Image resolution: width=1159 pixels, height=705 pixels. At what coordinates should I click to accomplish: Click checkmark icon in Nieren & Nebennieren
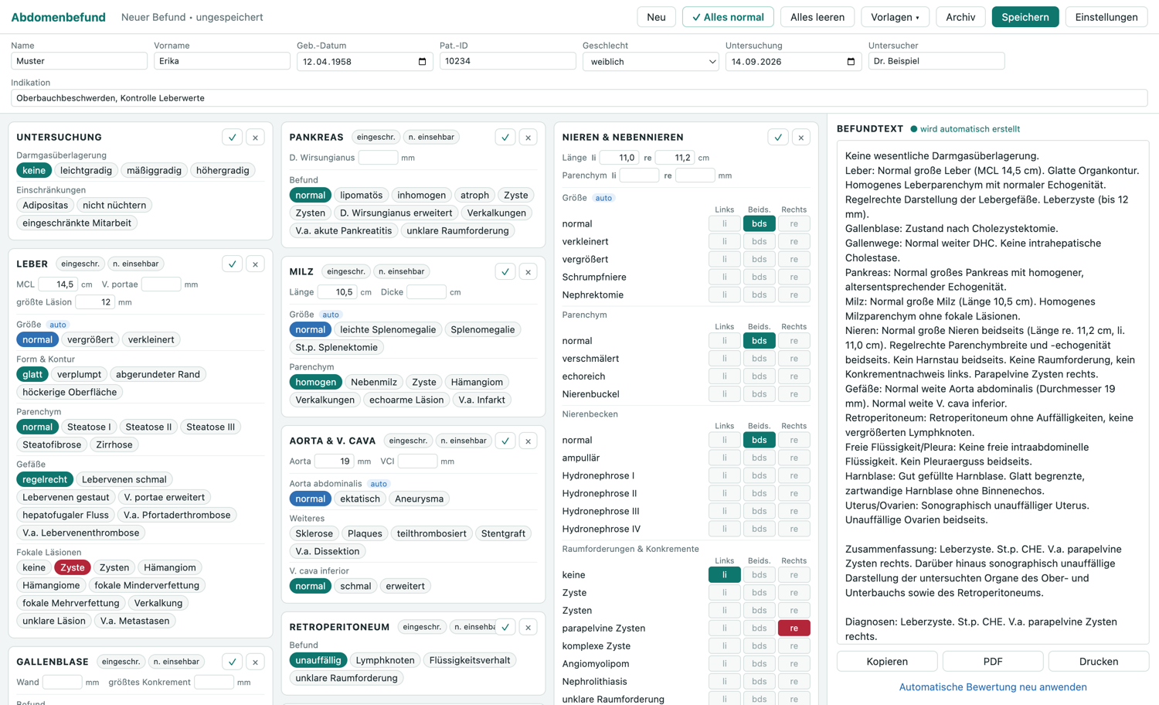pyautogui.click(x=778, y=138)
